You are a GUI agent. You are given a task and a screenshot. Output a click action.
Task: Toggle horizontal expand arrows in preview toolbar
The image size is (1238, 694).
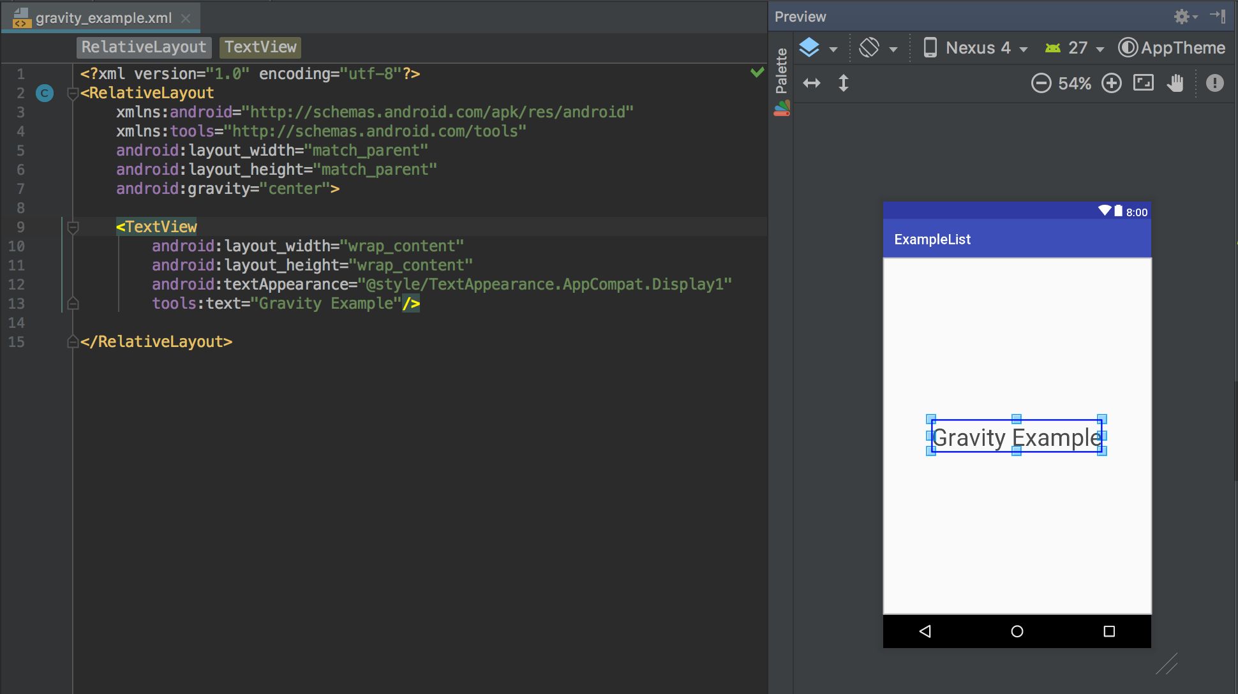[812, 84]
